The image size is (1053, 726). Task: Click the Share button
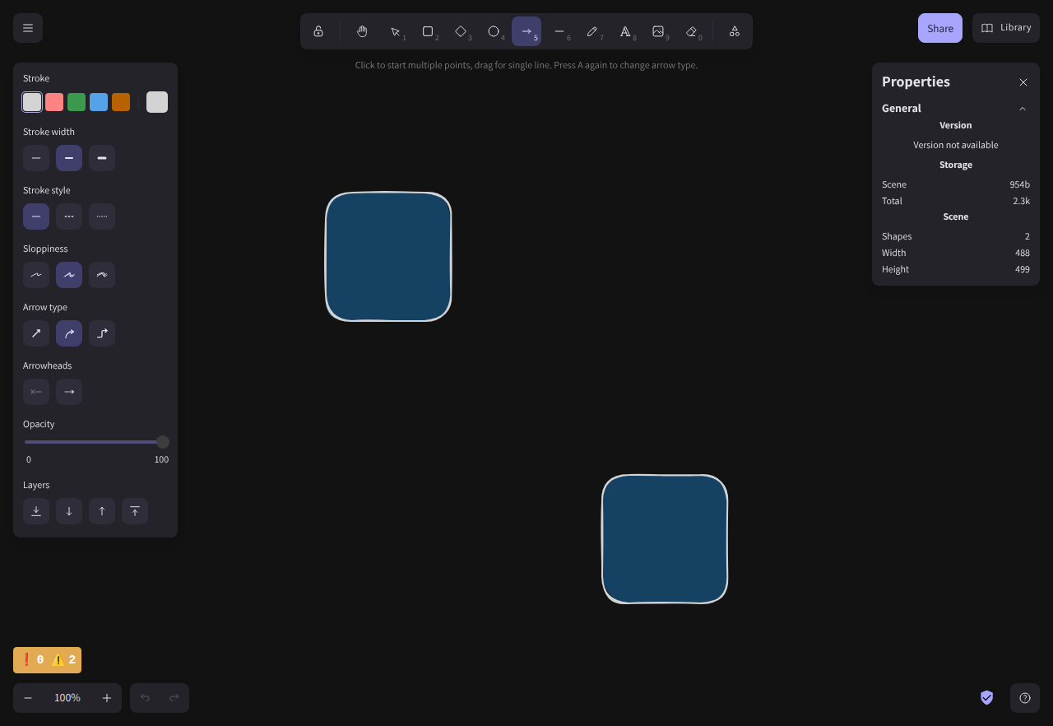(x=939, y=28)
